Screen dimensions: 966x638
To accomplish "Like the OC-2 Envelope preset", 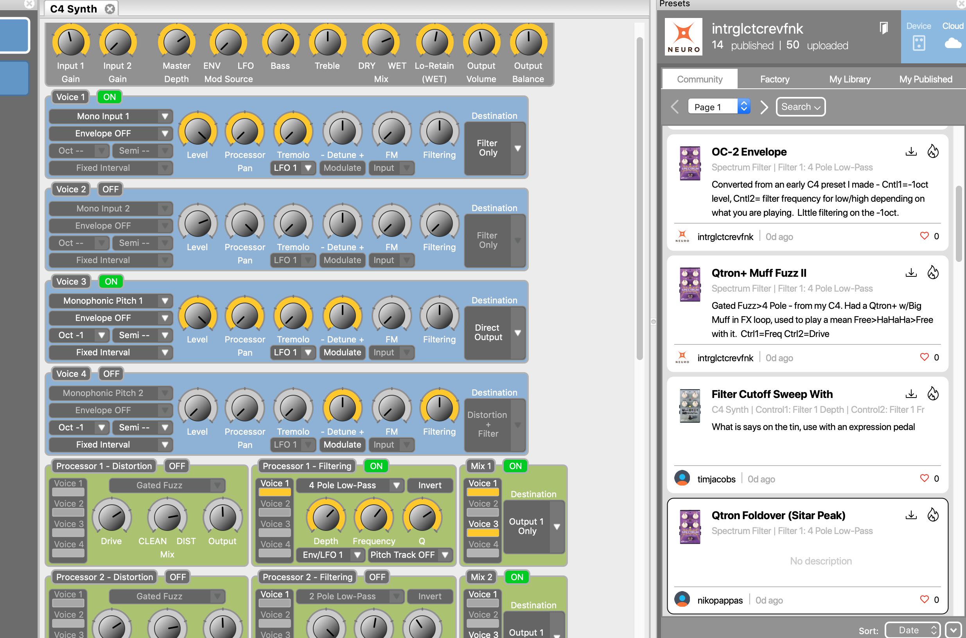I will pos(924,236).
